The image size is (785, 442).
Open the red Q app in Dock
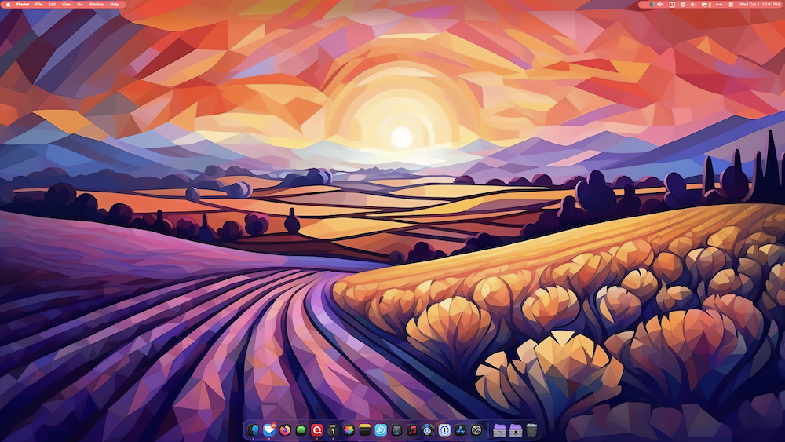[317, 430]
